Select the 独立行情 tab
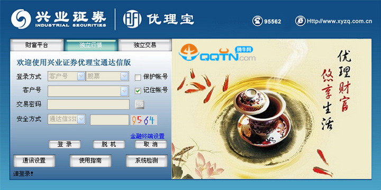381x190 pixels. [x=90, y=45]
